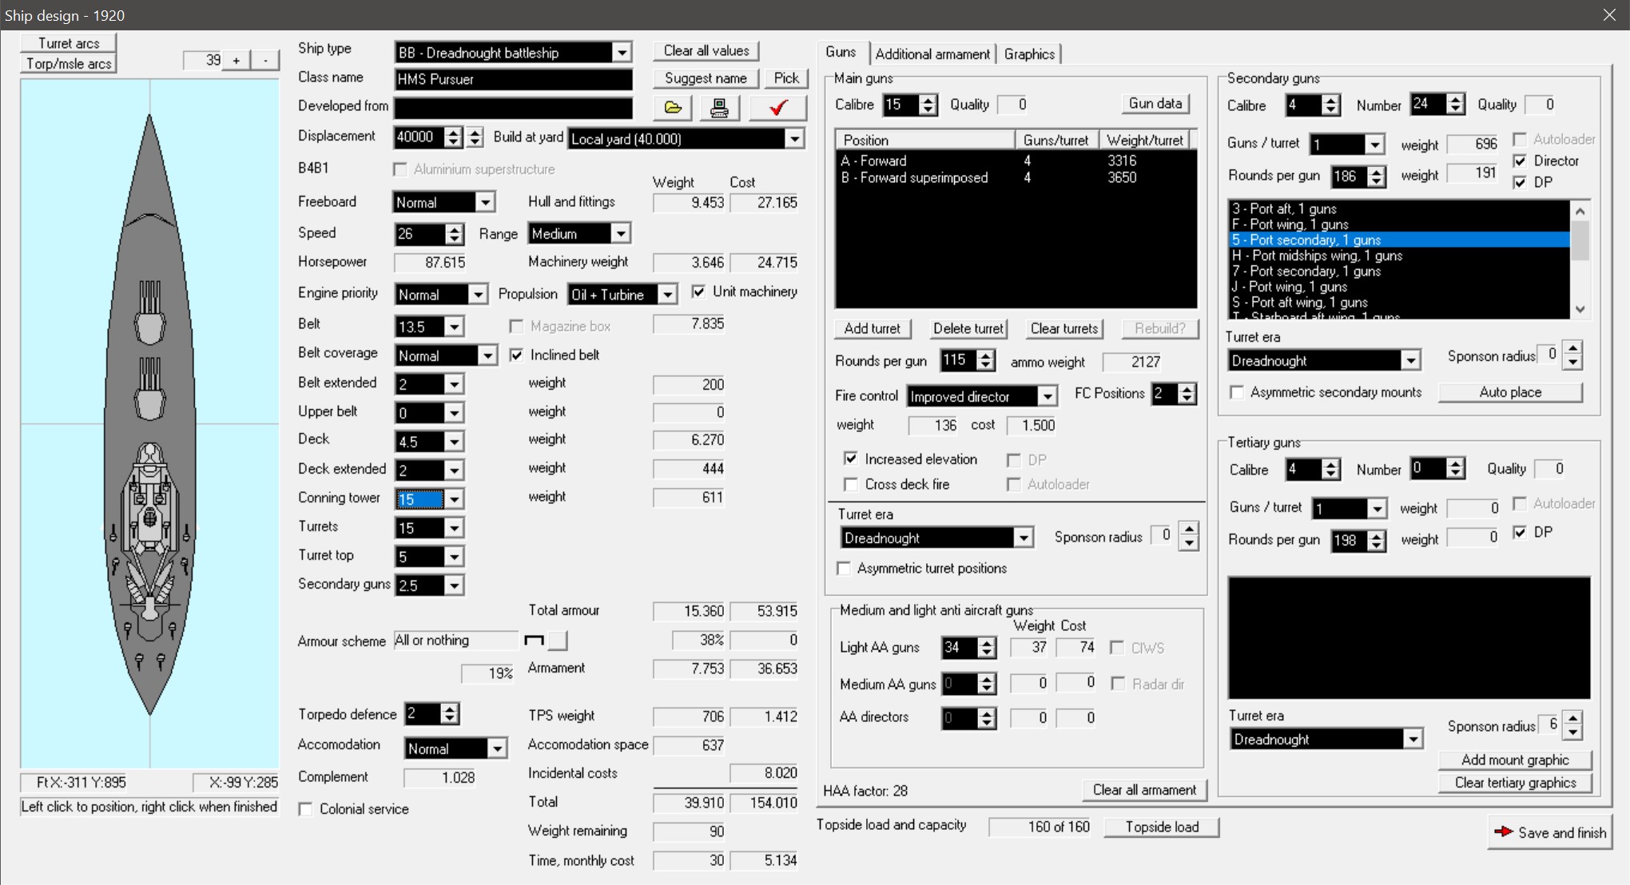This screenshot has width=1630, height=885.
Task: Enable Asymmetric secondary mounts
Action: coord(1237,392)
